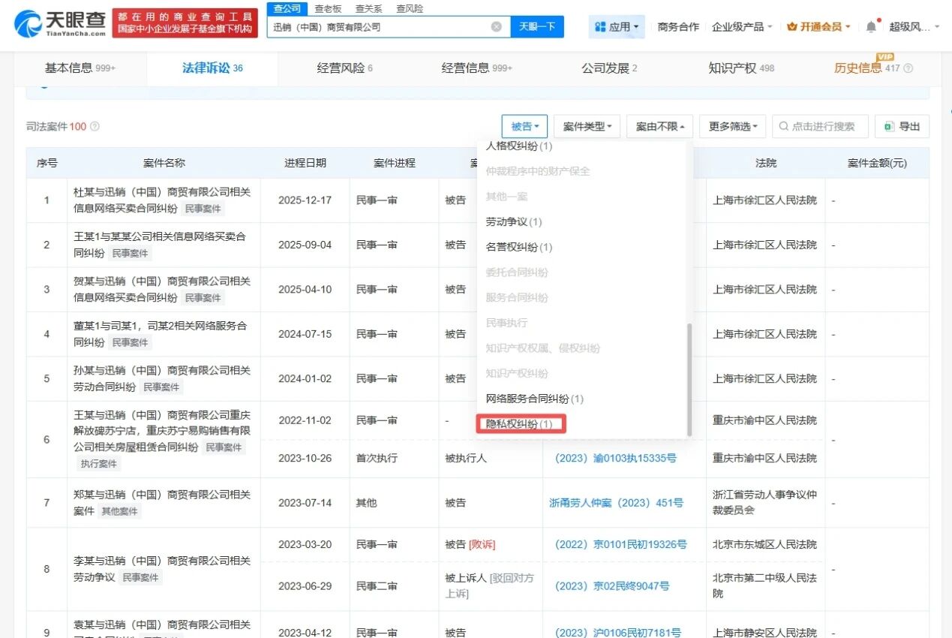
Task: Switch to the 知识产权 tab
Action: [x=741, y=68]
